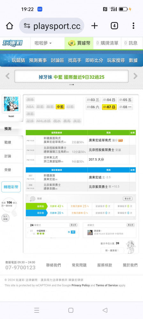This screenshot has height=319, width=143.
Task: Expand 啦啦夢 user dropdown
Action: tap(43, 43)
